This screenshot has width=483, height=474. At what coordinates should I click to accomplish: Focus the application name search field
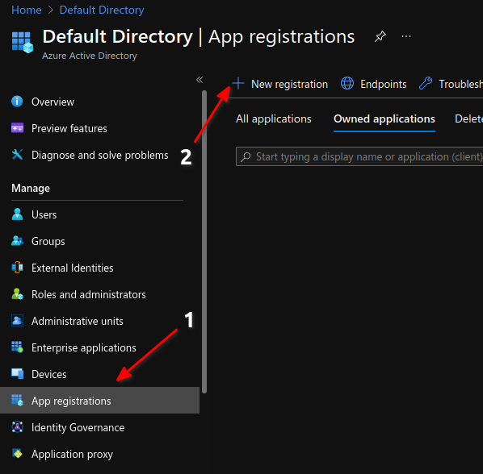[359, 156]
